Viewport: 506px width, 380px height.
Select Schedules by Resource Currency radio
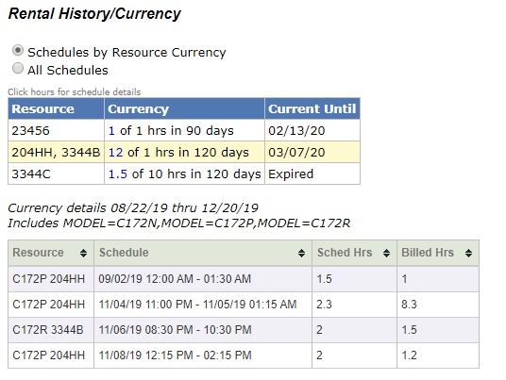point(18,51)
